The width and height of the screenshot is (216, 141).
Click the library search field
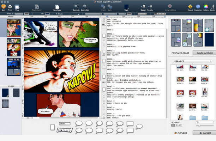[x=205, y=122]
